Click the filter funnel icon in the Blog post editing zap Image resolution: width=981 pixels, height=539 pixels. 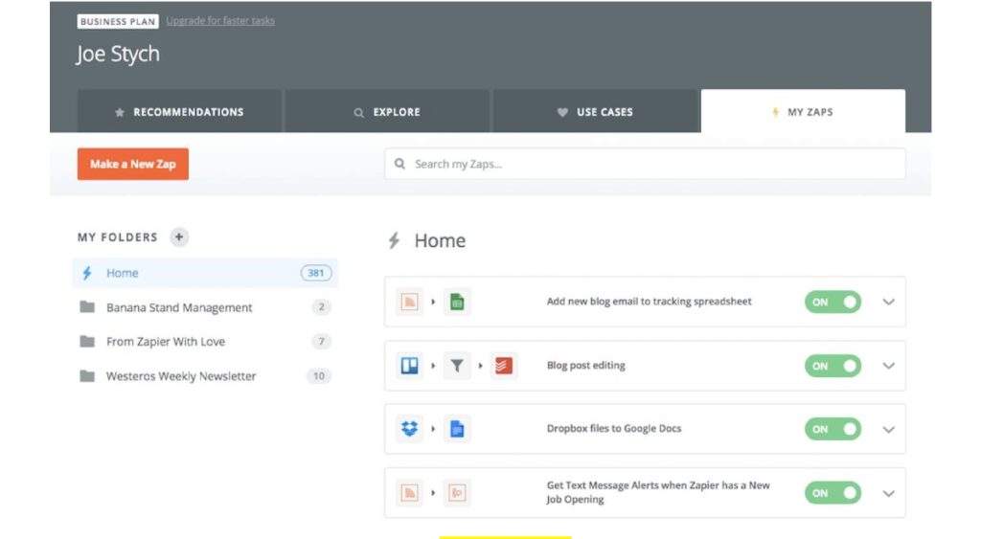[457, 366]
